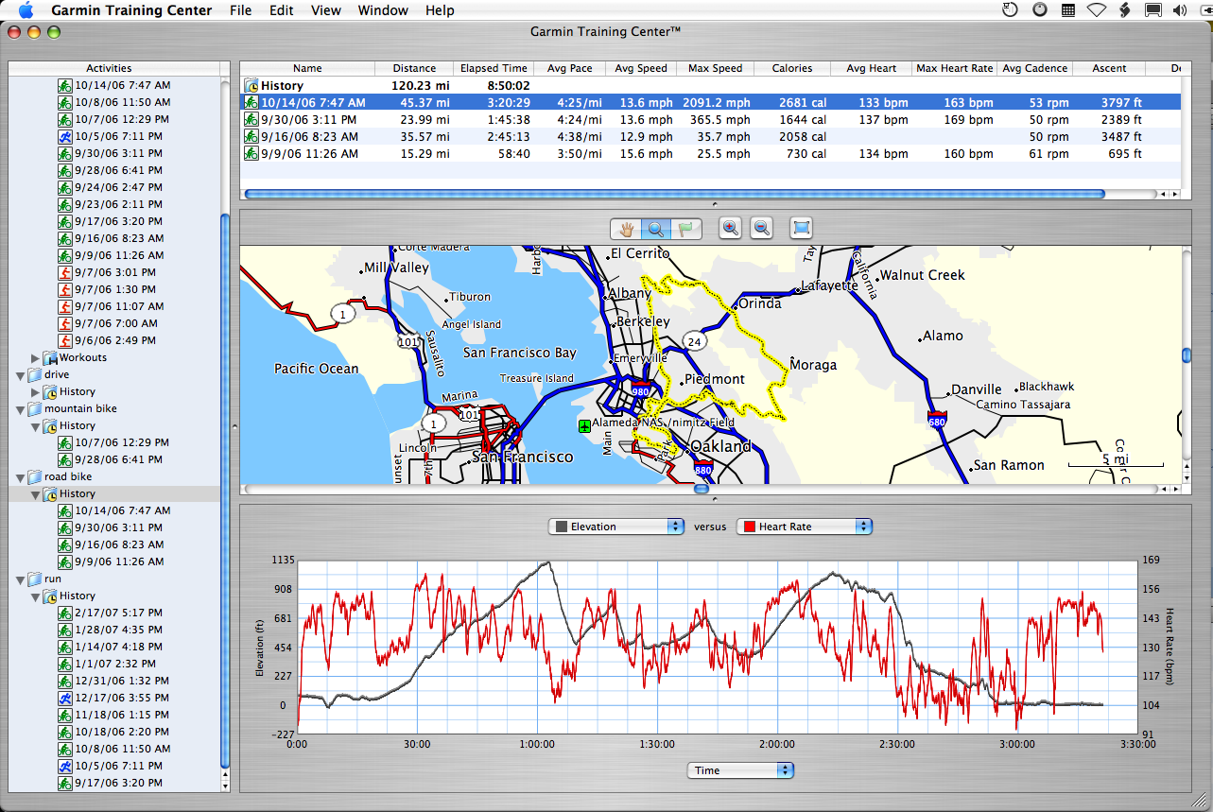Screen dimensions: 1213x812
Task: Open the Elevation graph dropdown
Action: [616, 527]
